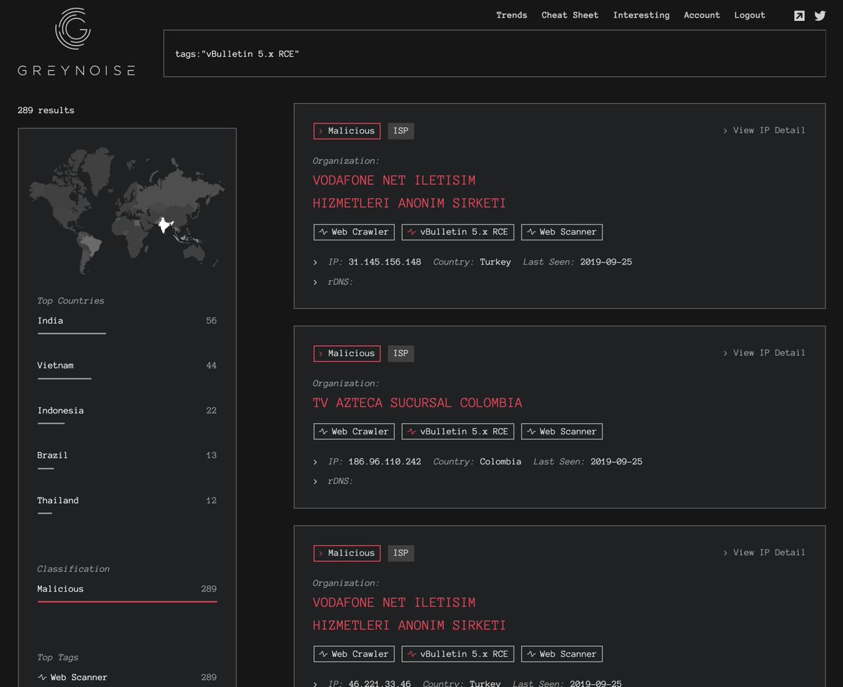Click Logout in the top navigation
Screen dimensions: 843x687
click(750, 15)
